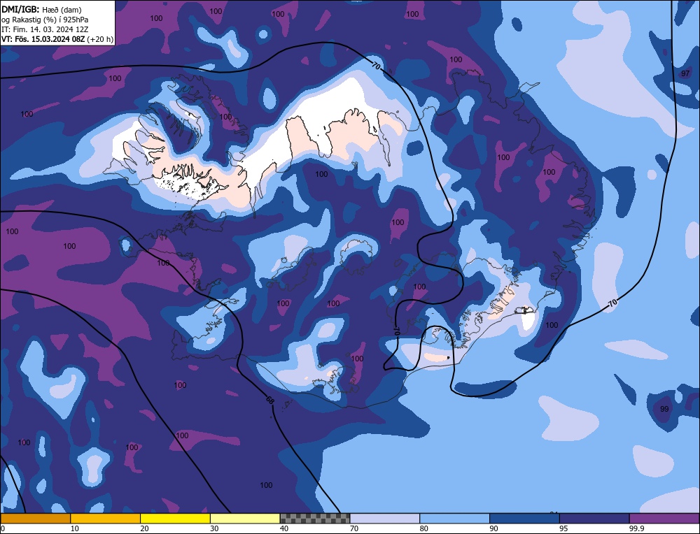Screen dimensions: 700x534
Task: Click the medium blue 90–95 legend swatch
Action: 524,519
